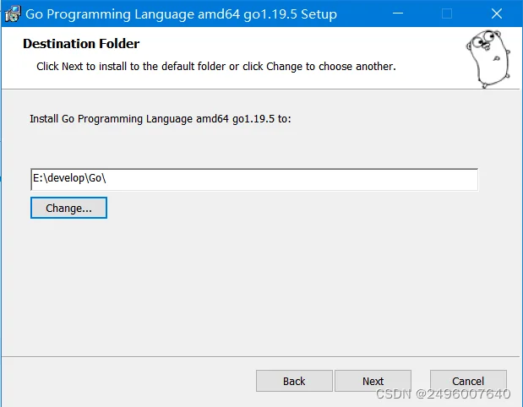Screen dimensions: 523x407
Task: Click the 'Go Programming Language amd64 go1.19.5 Setup' title
Action: point(181,14)
